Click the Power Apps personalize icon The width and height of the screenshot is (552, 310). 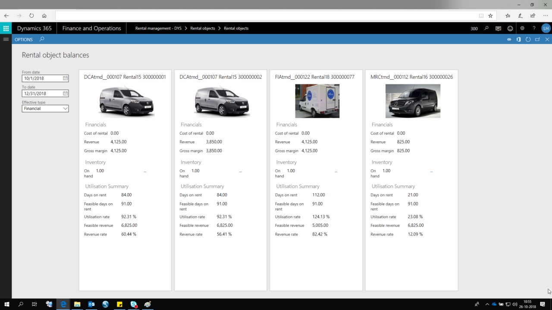pyautogui.click(x=509, y=39)
